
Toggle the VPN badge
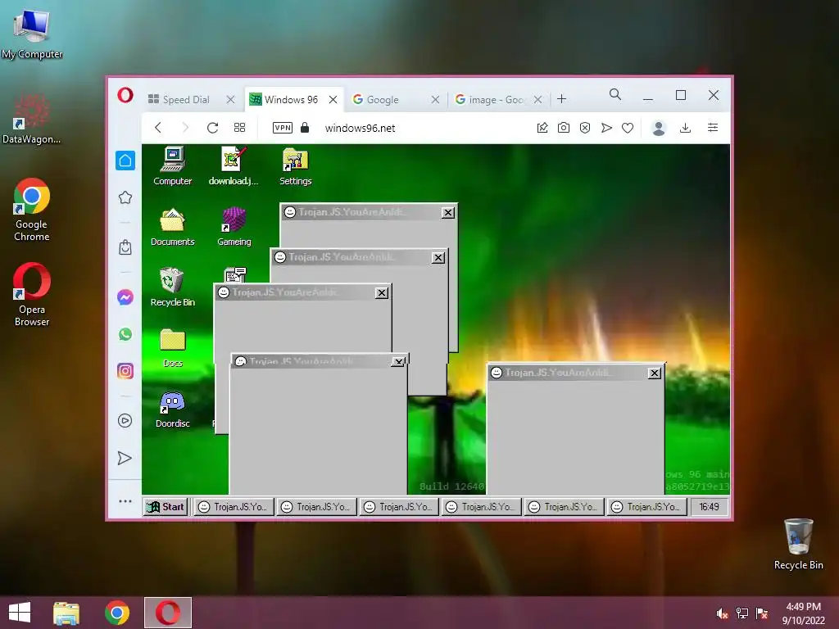coord(283,127)
